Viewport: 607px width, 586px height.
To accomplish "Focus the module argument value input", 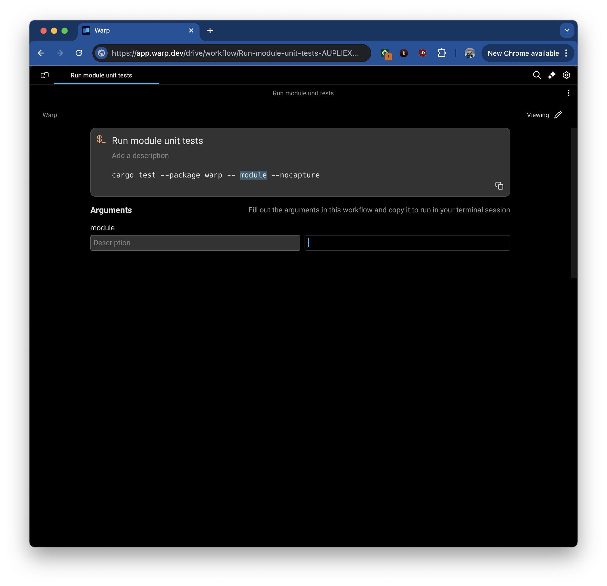I will click(x=407, y=243).
